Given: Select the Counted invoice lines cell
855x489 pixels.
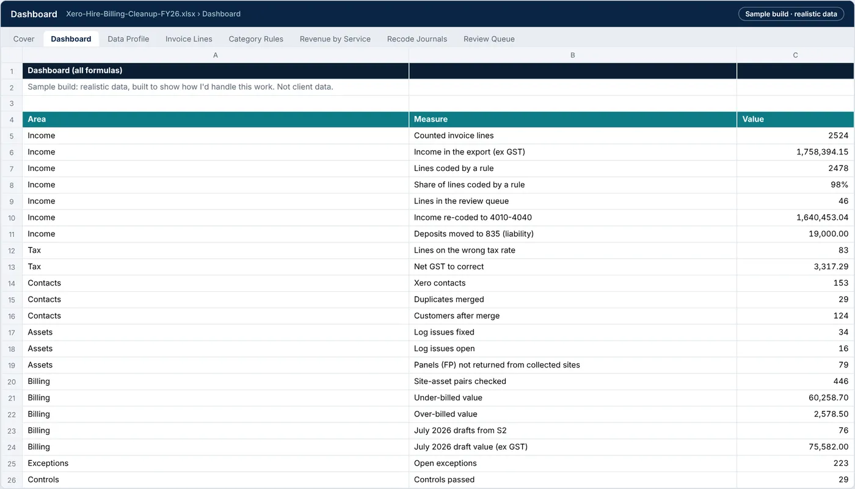Looking at the screenshot, I should pyautogui.click(x=573, y=136).
